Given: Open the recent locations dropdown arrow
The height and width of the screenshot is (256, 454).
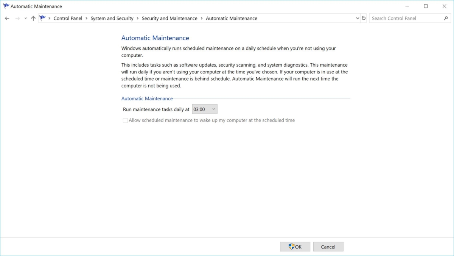Looking at the screenshot, I should (25, 18).
